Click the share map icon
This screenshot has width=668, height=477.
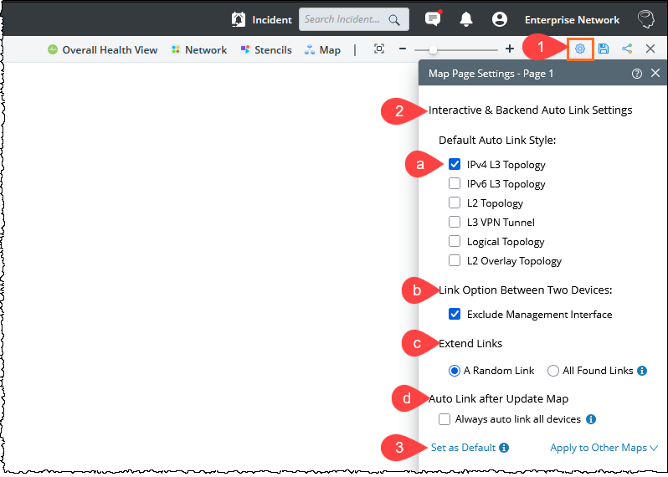tap(627, 49)
